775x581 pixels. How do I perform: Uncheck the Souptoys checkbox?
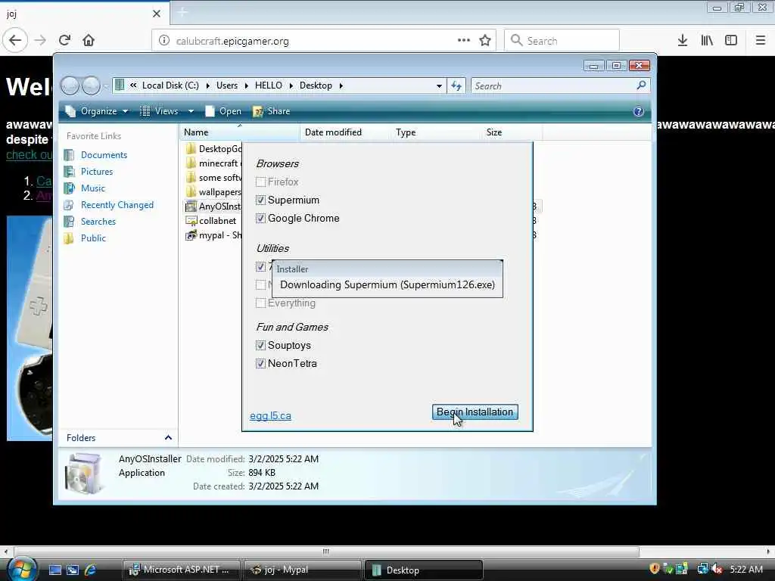click(260, 345)
